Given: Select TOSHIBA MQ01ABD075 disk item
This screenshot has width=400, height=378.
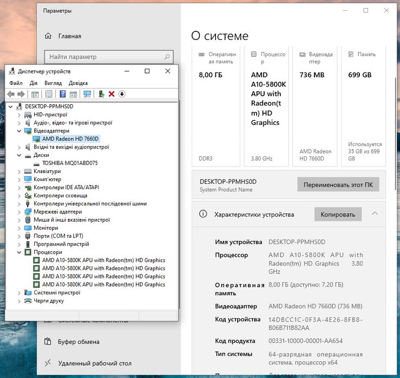Looking at the screenshot, I should click(x=70, y=163).
